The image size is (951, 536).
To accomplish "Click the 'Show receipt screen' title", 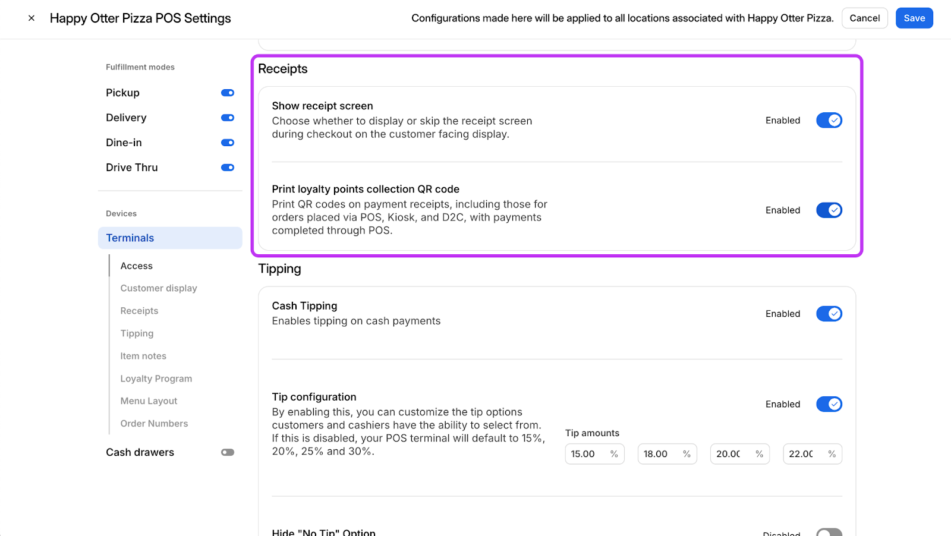I will point(322,106).
